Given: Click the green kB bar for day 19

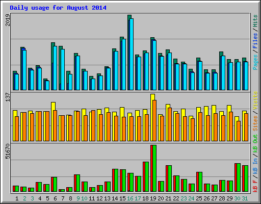Looking at the screenshot, I should 154,168.
